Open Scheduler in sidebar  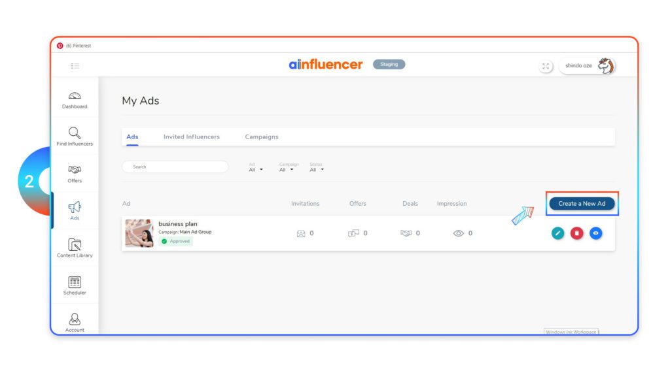point(75,285)
